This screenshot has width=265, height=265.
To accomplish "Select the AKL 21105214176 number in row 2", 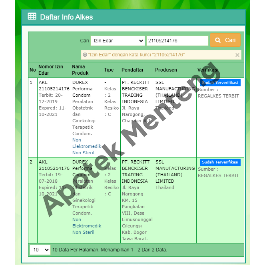I will click(54, 165).
